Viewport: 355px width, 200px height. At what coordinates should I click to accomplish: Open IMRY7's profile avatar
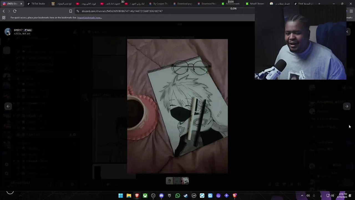coord(8,32)
